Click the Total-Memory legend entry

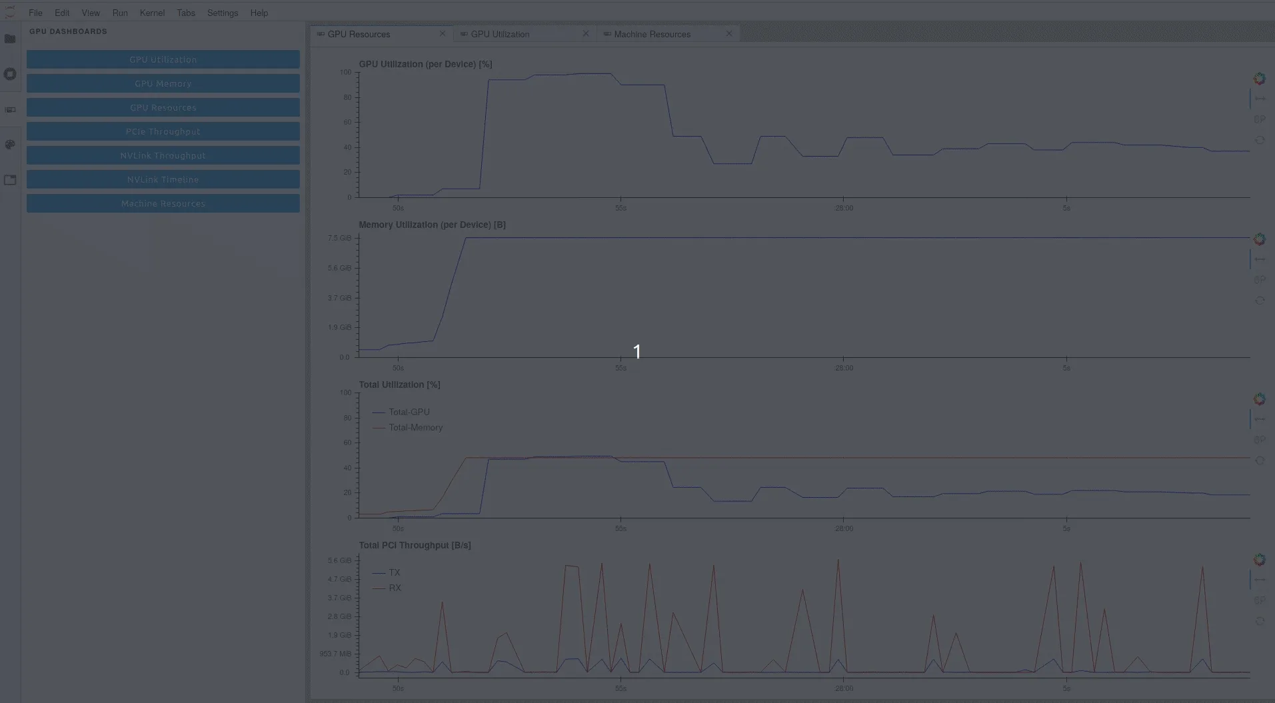pos(407,427)
